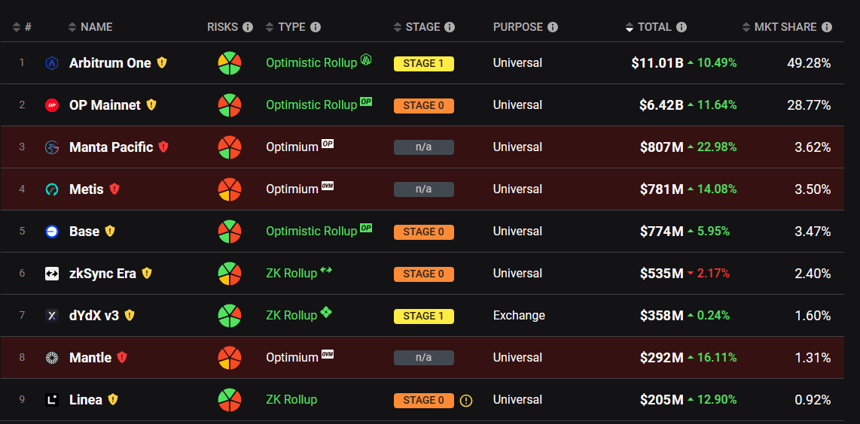Viewport: 860px width, 424px height.
Task: Click the risk pie chart for Mantle
Action: [x=230, y=358]
